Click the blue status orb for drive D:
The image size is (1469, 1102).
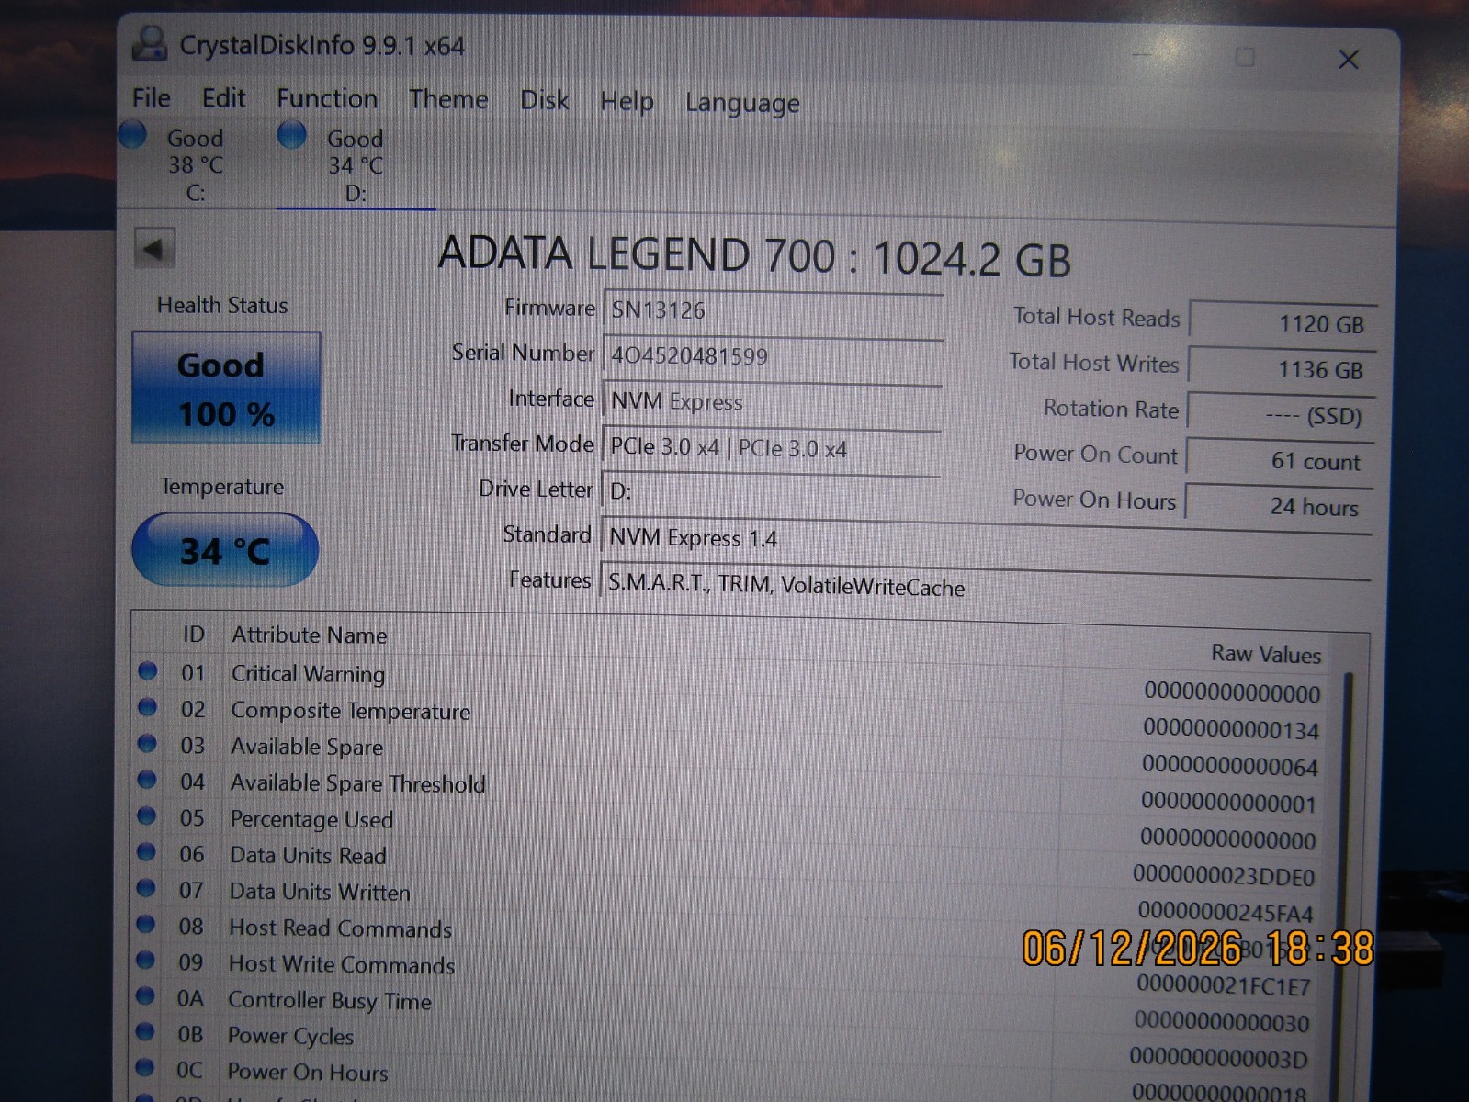coord(292,135)
